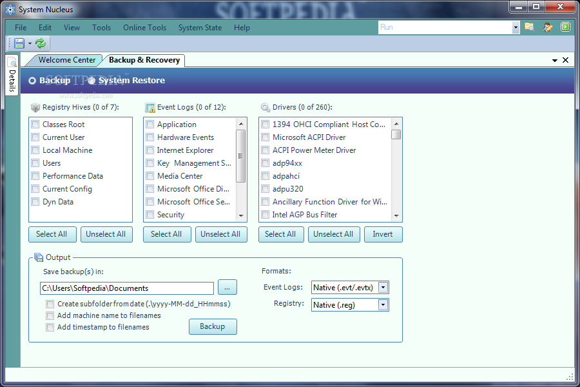
Task: Open the Details side panel tab
Action: click(12, 75)
